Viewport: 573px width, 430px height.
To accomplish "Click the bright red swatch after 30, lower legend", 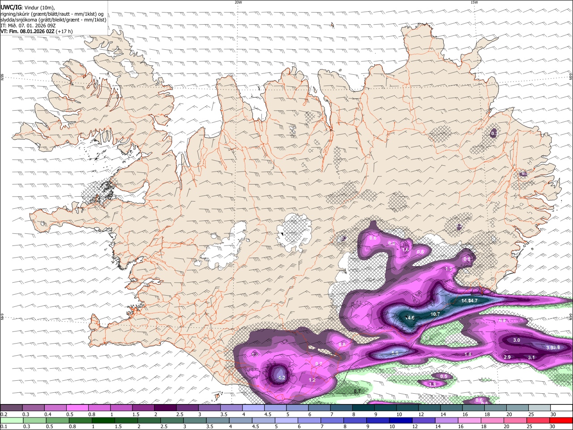I will click(561, 420).
